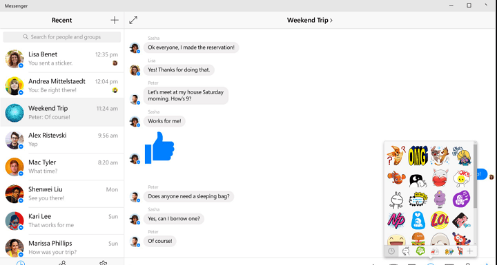
Task: Switch to white rabbit sticker pack tab
Action: tap(405, 251)
